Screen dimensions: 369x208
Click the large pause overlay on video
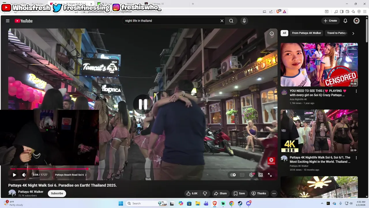(143, 104)
